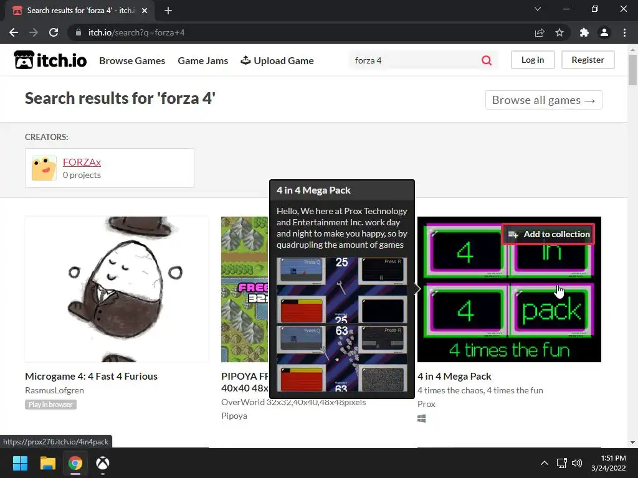The height and width of the screenshot is (478, 638).
Task: Open the Prox author link
Action: 426,404
